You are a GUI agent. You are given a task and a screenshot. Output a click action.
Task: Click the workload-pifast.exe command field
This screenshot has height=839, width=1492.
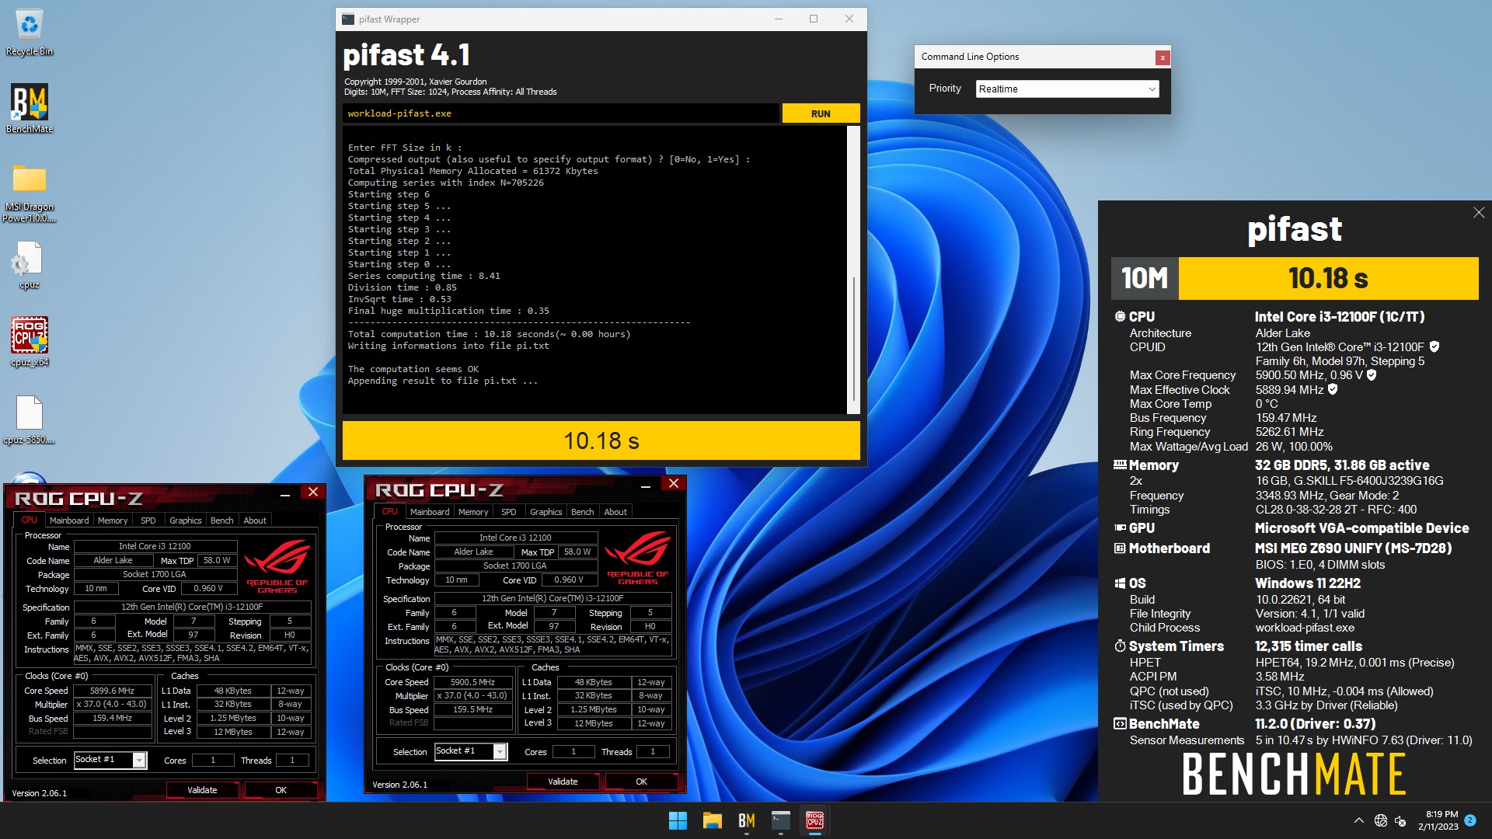click(x=560, y=113)
